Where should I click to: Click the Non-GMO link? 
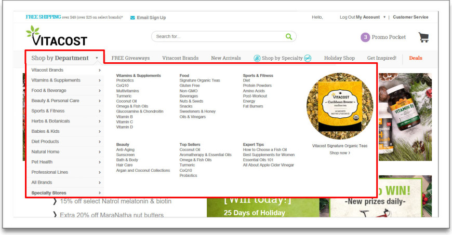188,91
